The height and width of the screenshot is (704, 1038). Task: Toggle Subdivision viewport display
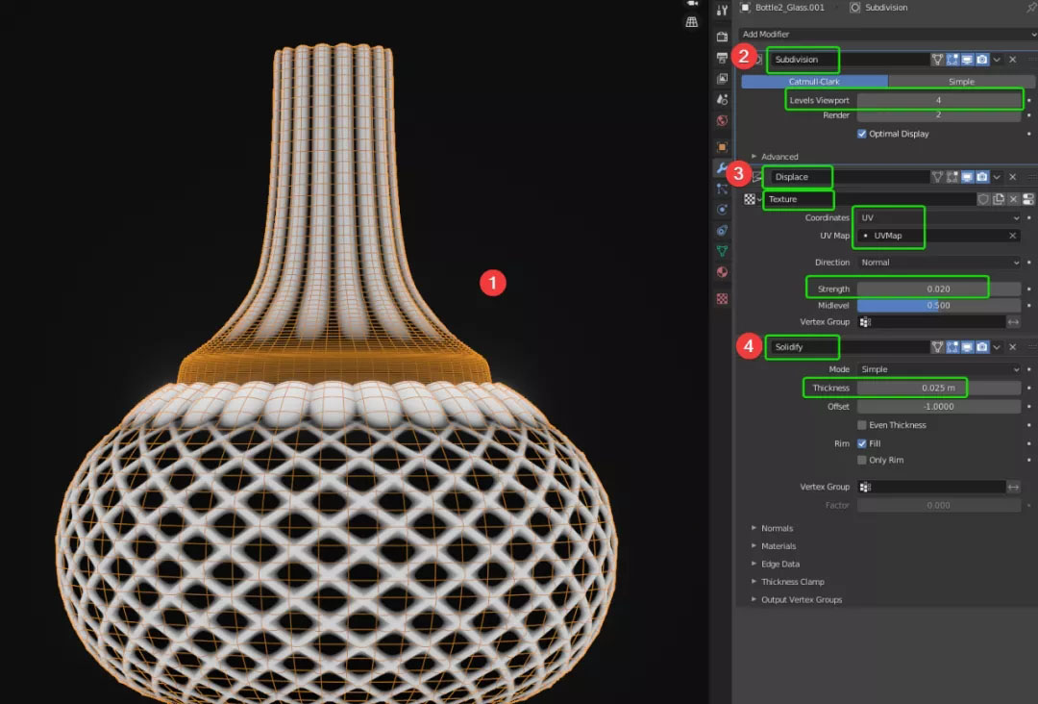tap(967, 60)
